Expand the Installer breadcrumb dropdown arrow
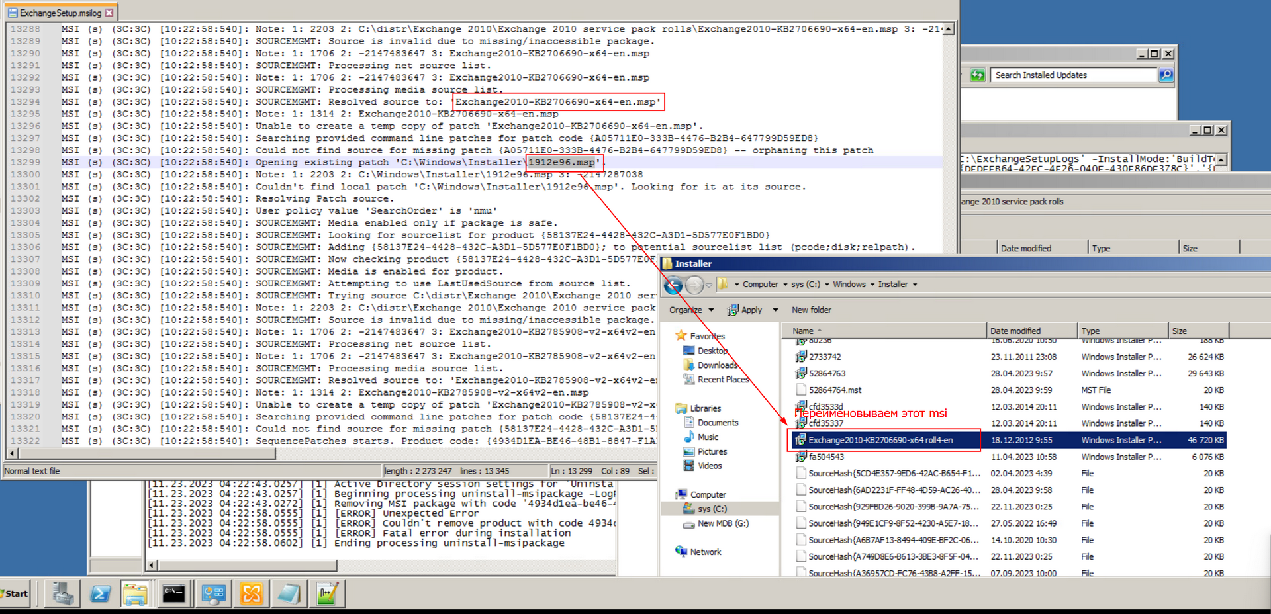 tap(915, 285)
